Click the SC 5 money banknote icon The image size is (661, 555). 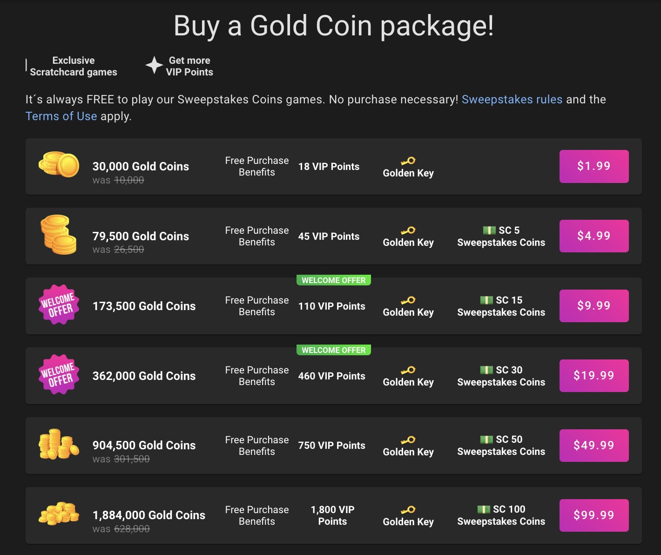click(x=490, y=230)
